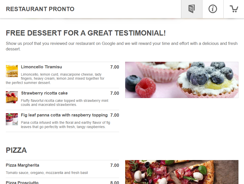This screenshot has width=244, height=184.
Task: Open the restaurant info icon
Action: [213, 9]
